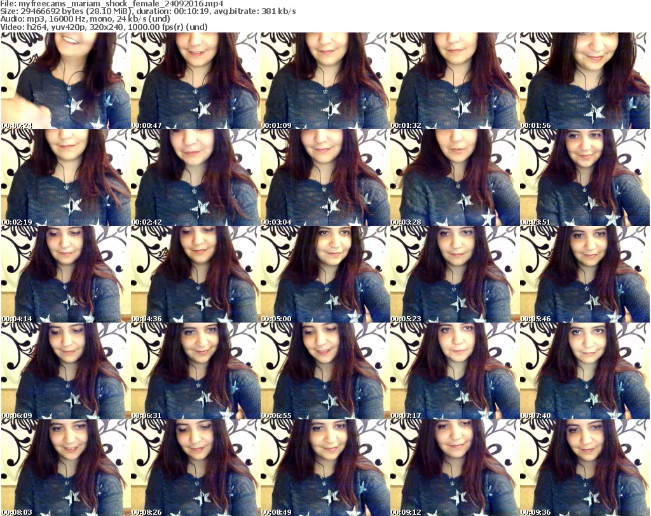Select the frame stamped 00:01:56
This screenshot has height=516, width=651.
(x=585, y=81)
